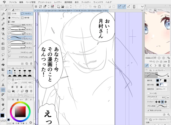Open the layer color palette dropdown
Viewport: 171px width, 125px height.
pos(11,83)
